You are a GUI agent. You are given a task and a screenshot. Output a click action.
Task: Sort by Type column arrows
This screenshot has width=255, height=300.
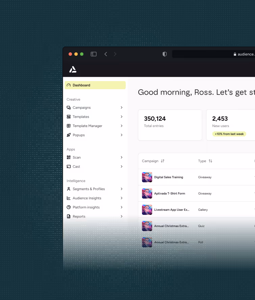[x=210, y=161]
